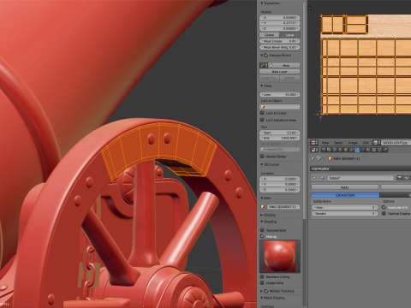
Task: Open the UV/Image editor type selector
Action: click(x=314, y=143)
